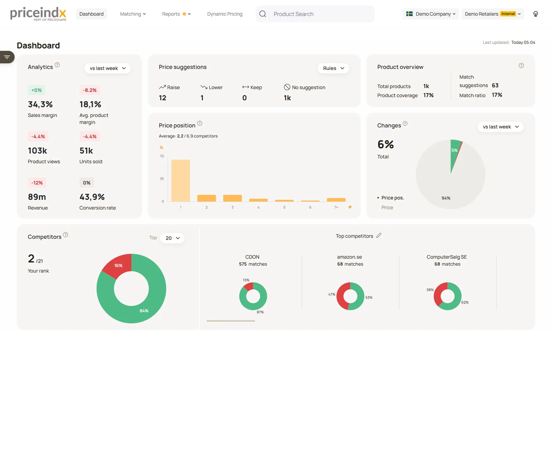Click the CDON donut chart
This screenshot has width=552, height=471.
[x=253, y=296]
